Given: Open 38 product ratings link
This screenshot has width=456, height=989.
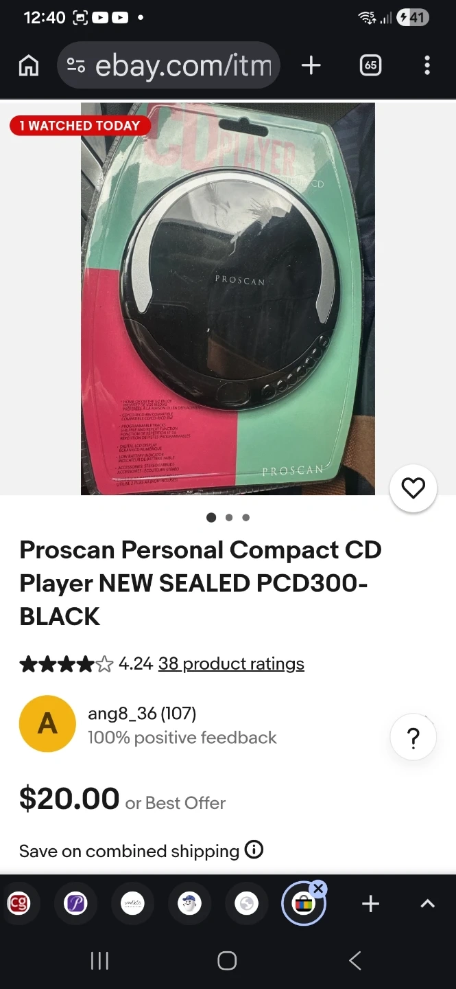Looking at the screenshot, I should coord(231,663).
